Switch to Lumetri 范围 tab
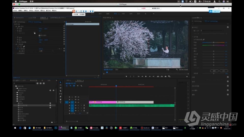This screenshot has height=137, width=244. coord(32,18)
